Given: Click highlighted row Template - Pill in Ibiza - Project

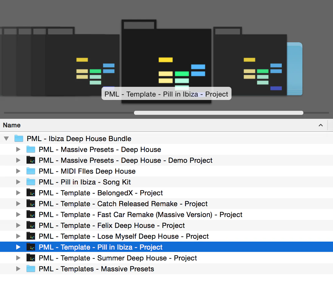Looking at the screenshot, I should [166, 247].
